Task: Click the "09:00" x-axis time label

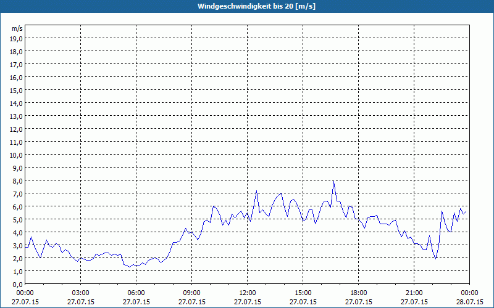Action: [x=192, y=293]
